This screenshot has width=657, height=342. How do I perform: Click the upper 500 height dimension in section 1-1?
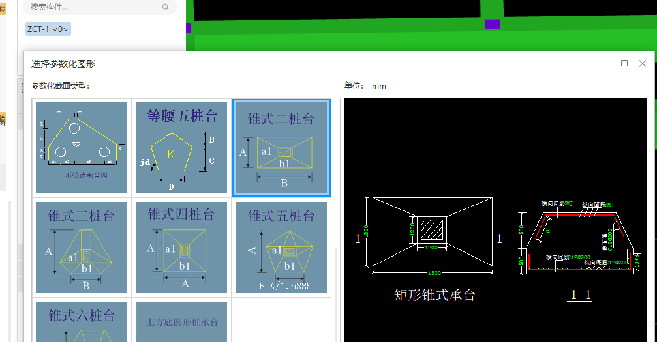pyautogui.click(x=521, y=229)
